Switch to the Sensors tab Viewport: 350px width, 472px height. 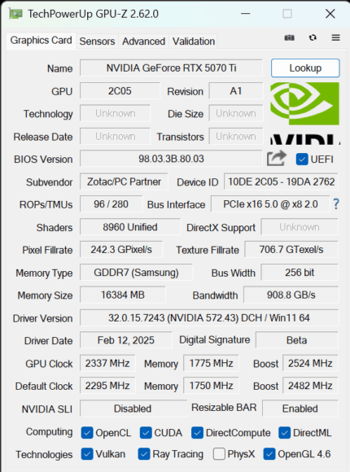point(97,42)
